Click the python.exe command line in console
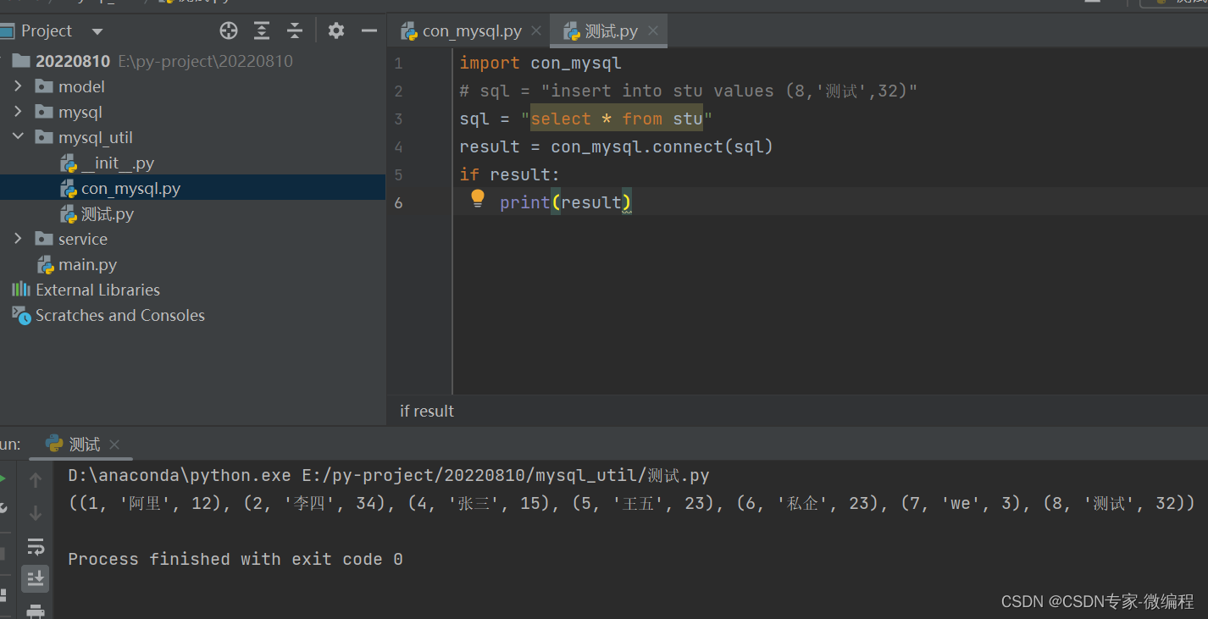1208x619 pixels. coord(389,475)
